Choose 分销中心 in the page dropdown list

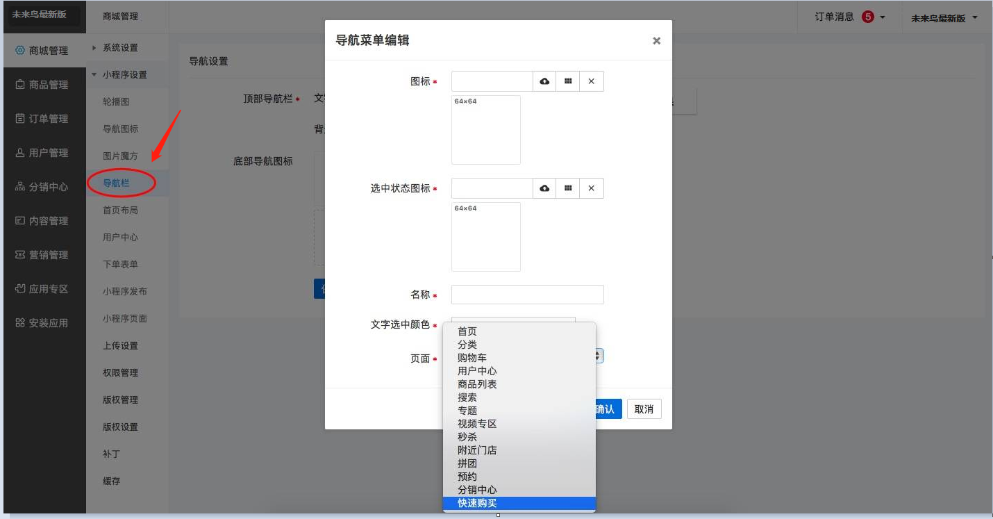coord(519,490)
